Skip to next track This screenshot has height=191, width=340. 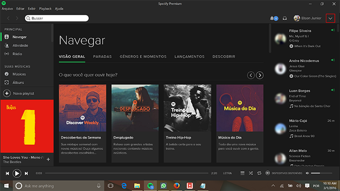pos(26,173)
